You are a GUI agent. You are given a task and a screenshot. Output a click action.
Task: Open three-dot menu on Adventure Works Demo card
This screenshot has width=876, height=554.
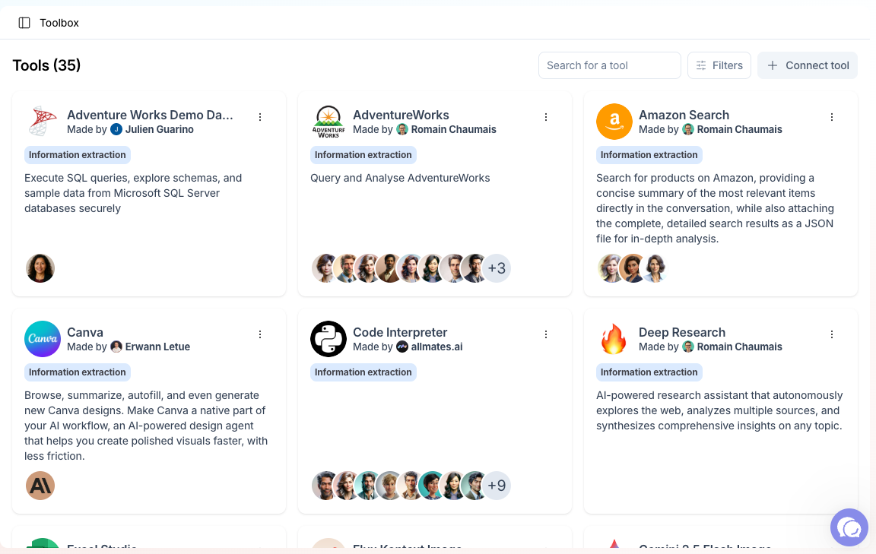(x=260, y=117)
